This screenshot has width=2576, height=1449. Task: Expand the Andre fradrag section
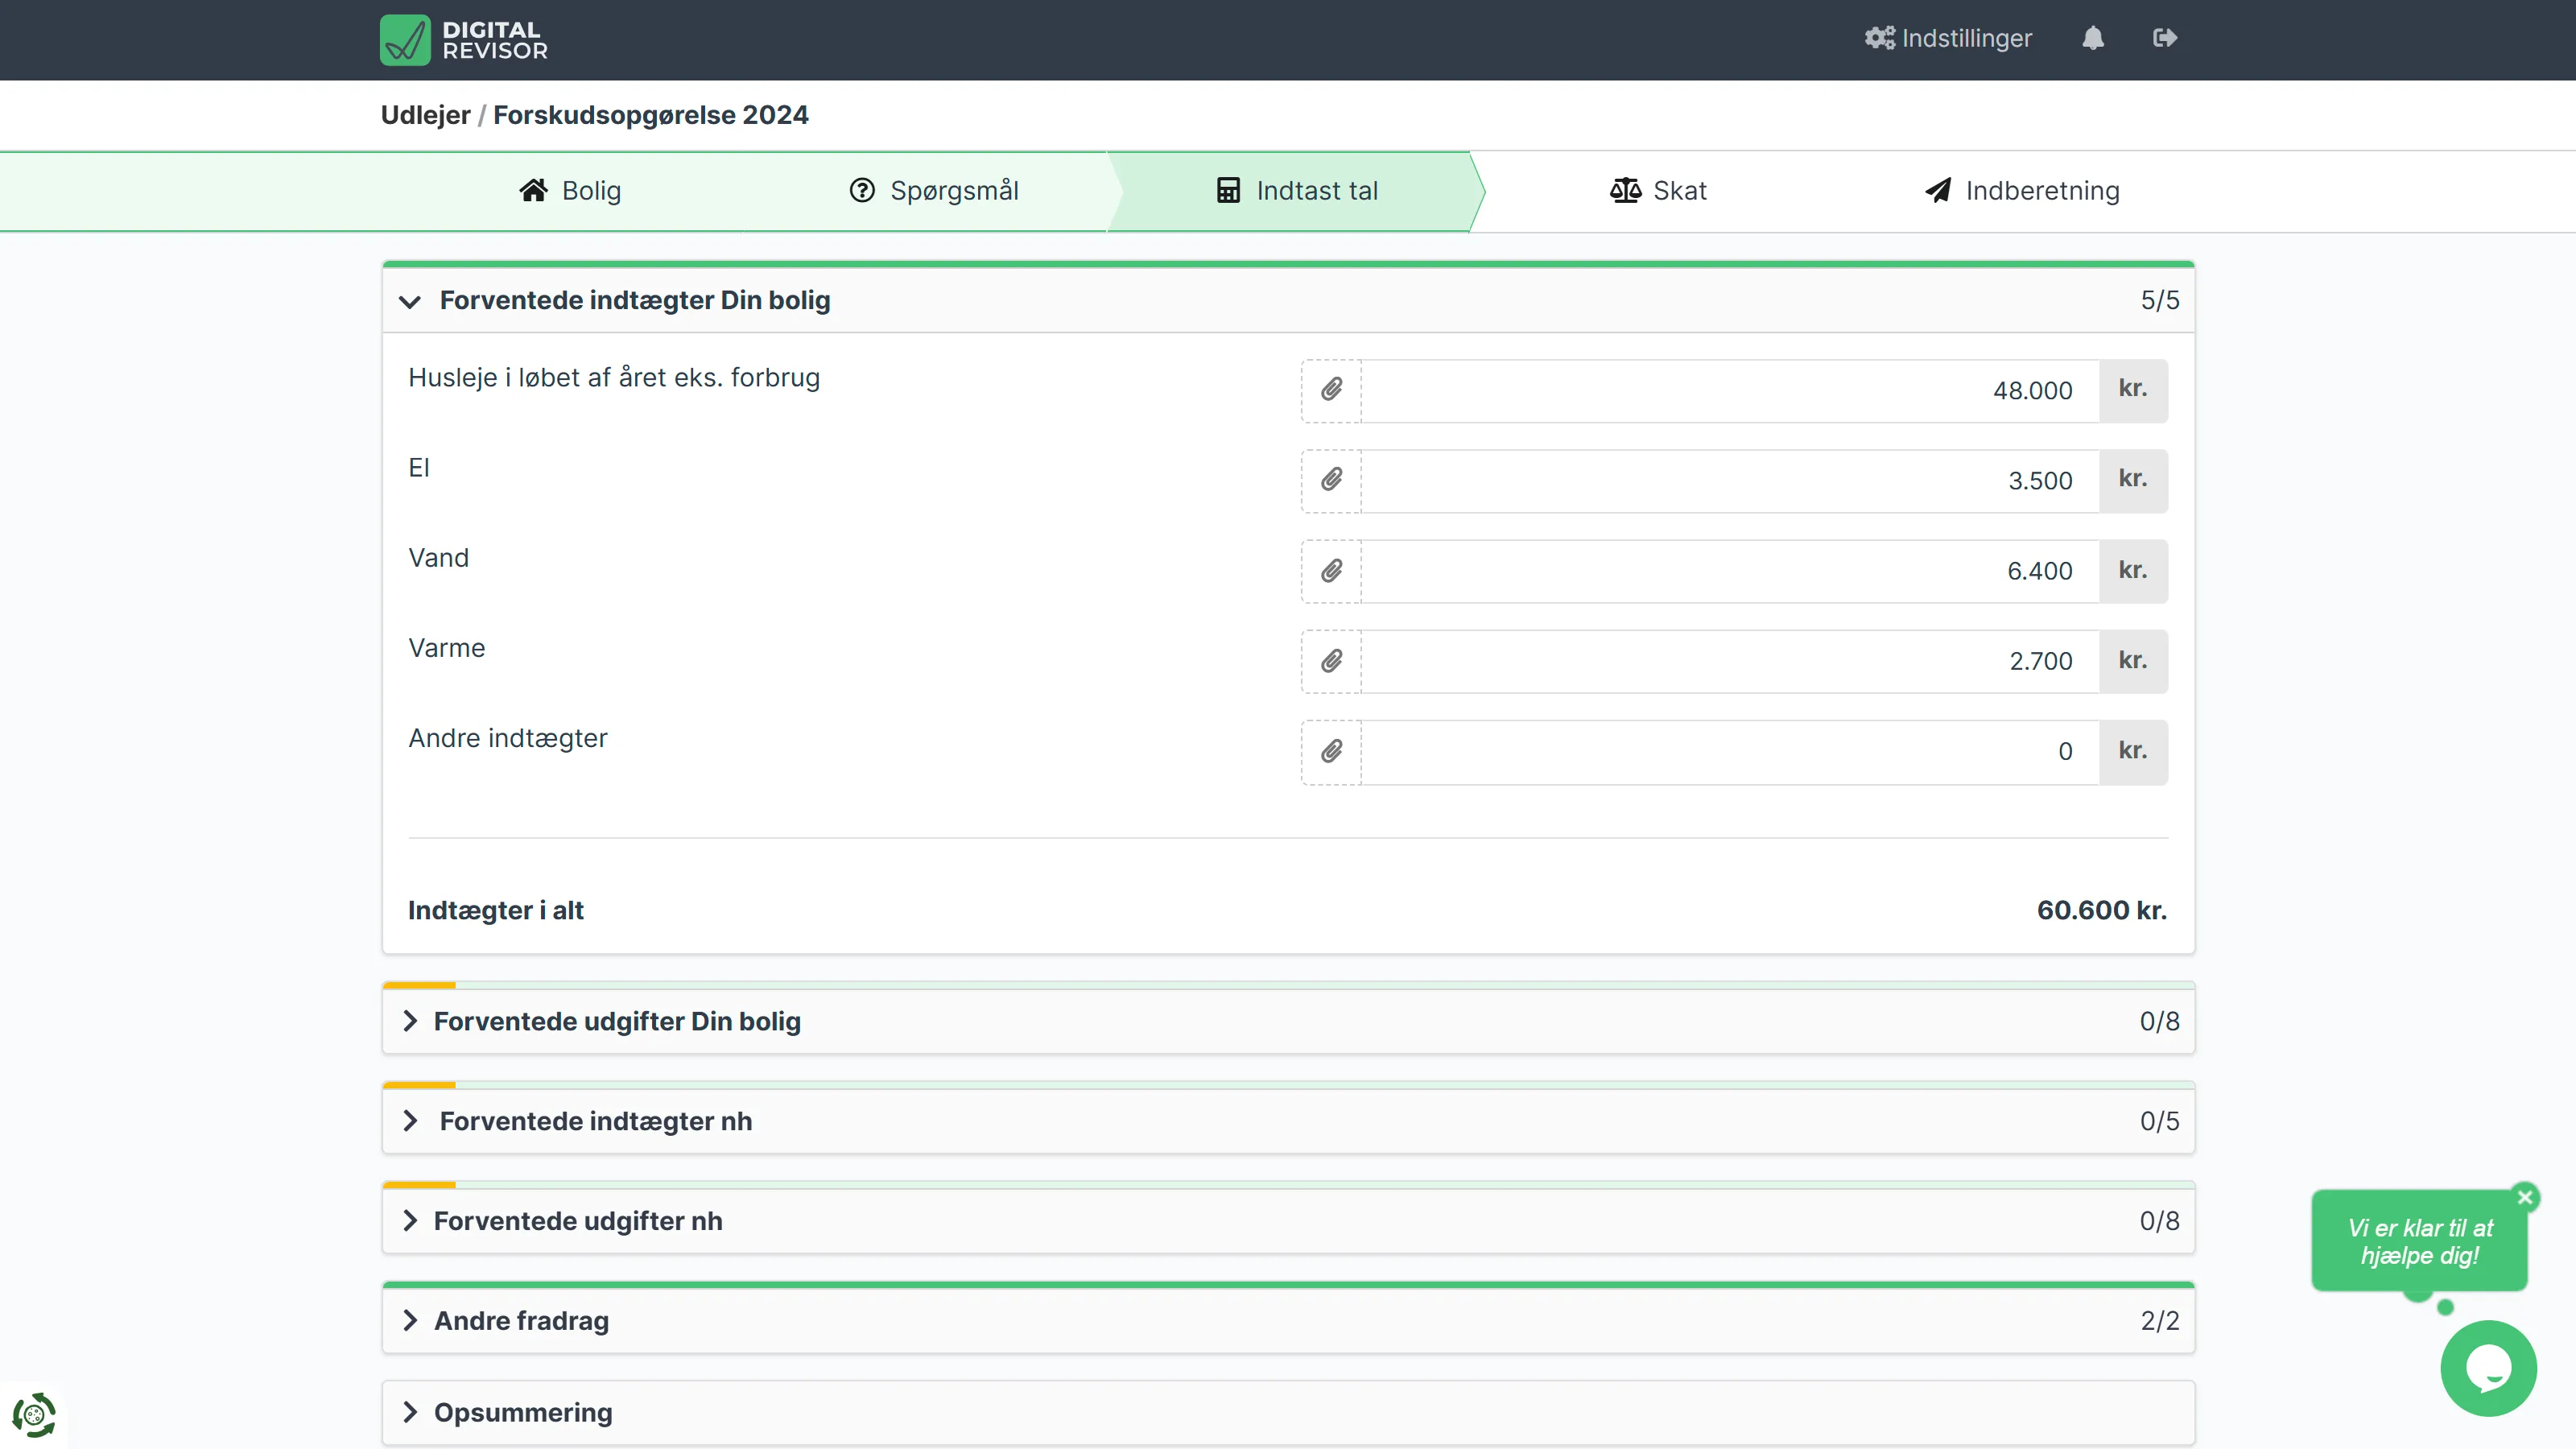(520, 1321)
